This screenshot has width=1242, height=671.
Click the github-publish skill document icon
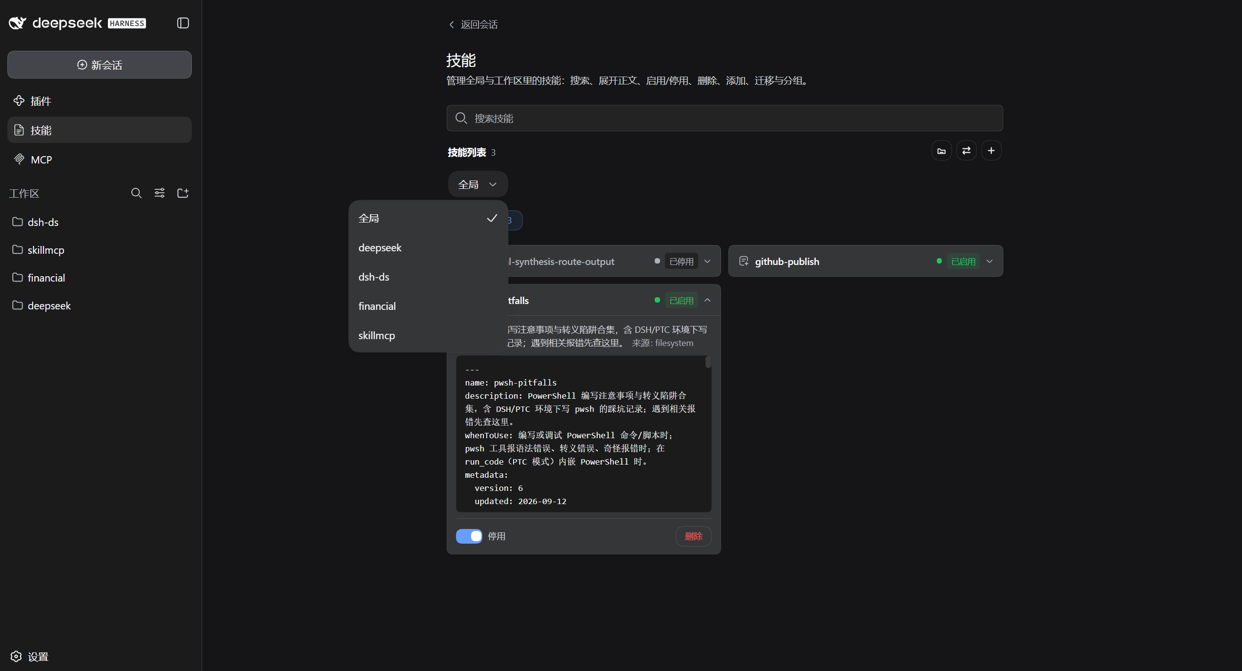click(744, 261)
